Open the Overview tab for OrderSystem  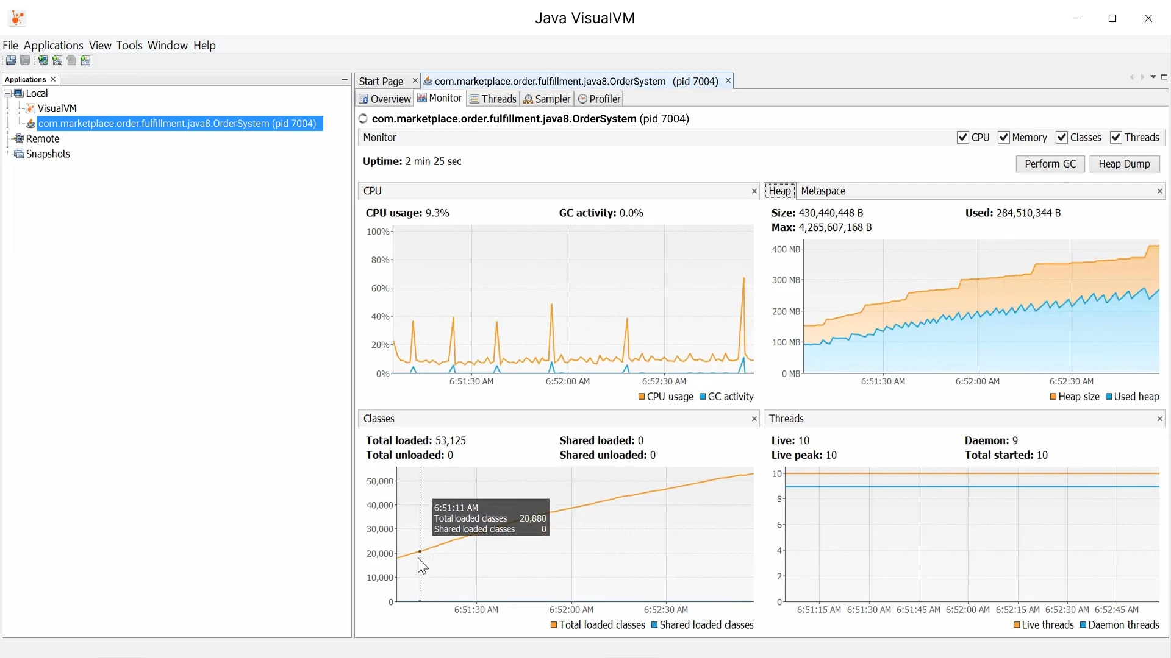pos(385,99)
